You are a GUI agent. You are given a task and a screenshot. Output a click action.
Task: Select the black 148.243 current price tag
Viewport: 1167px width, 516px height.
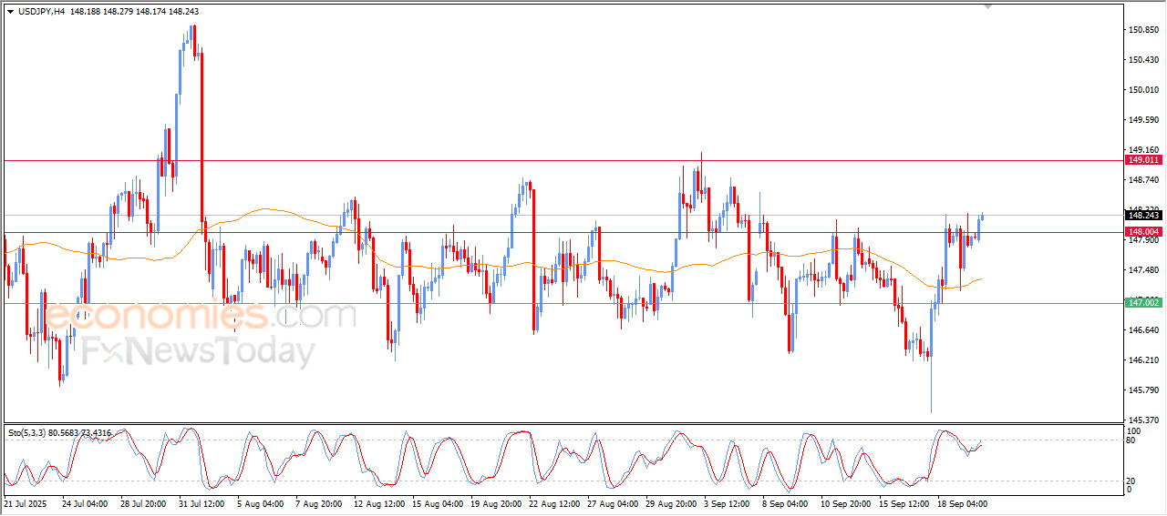(1144, 215)
